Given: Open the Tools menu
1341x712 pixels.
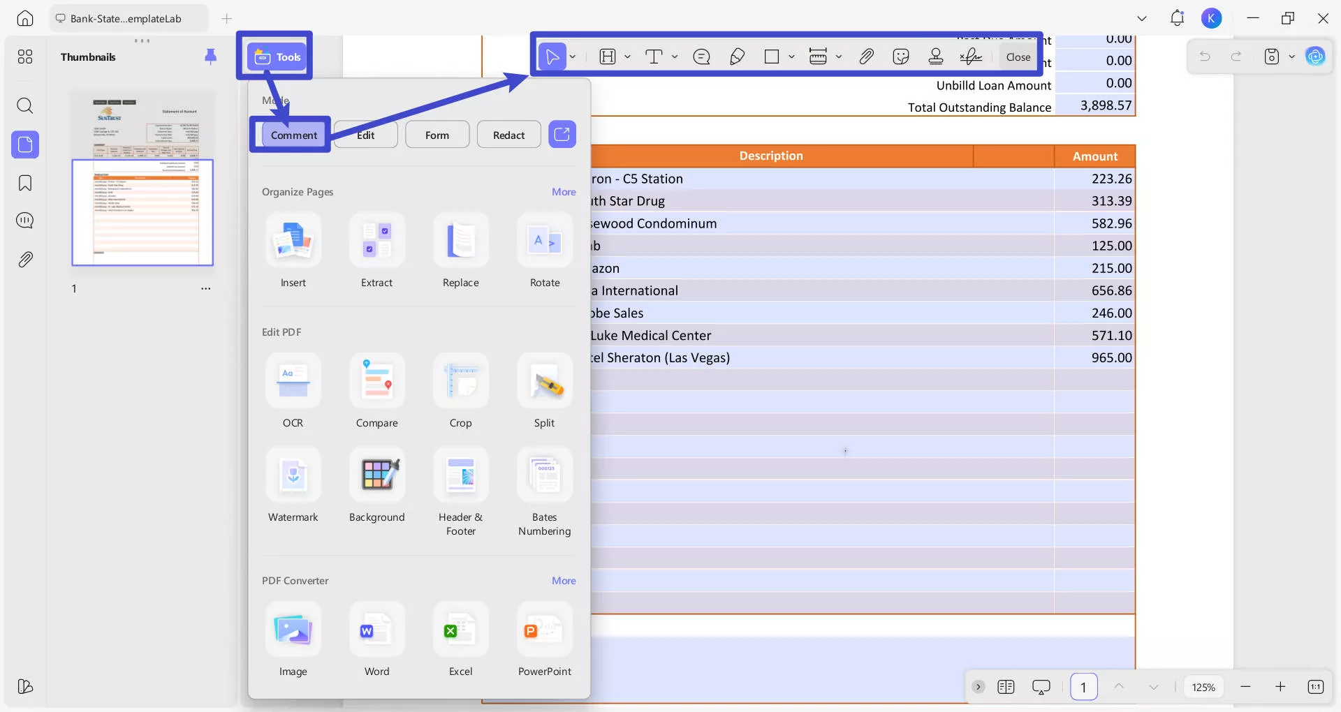Looking at the screenshot, I should tap(278, 57).
